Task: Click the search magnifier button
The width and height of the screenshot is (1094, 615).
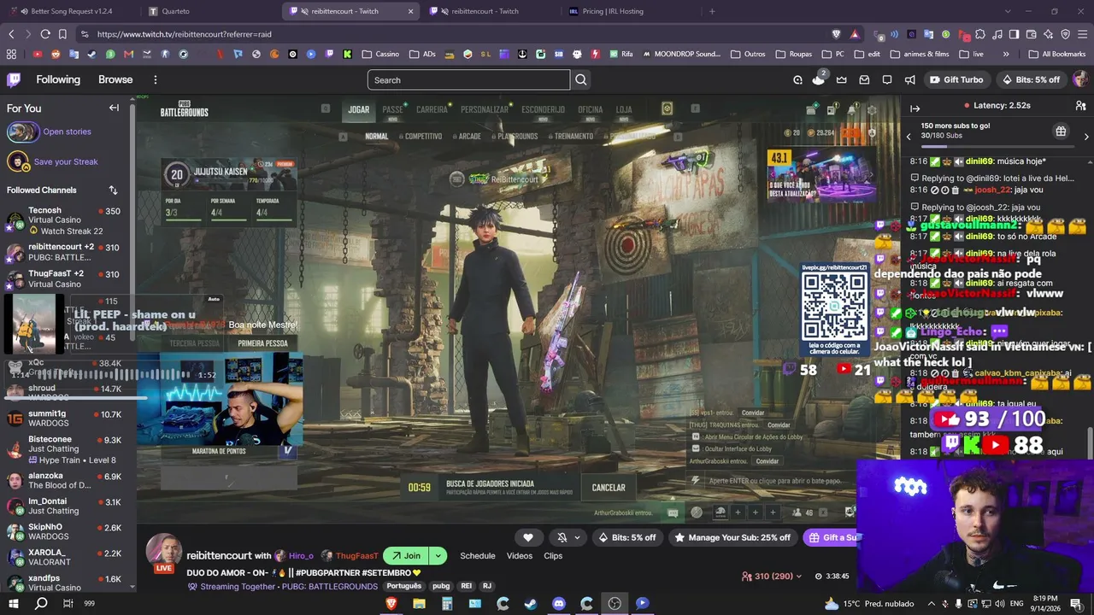Action: pos(581,80)
